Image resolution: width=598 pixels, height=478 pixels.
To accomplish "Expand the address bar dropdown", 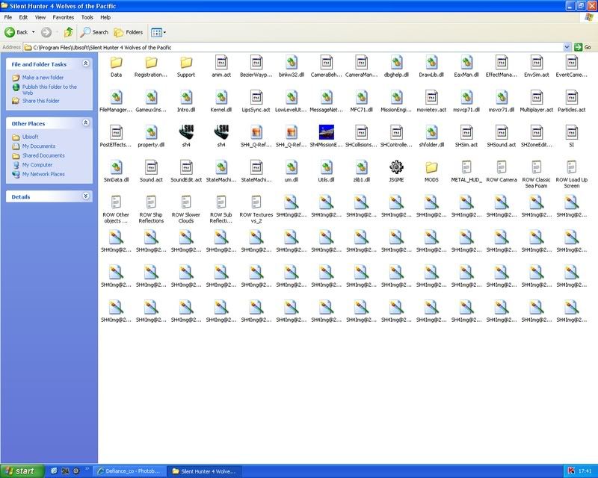I will 567,47.
